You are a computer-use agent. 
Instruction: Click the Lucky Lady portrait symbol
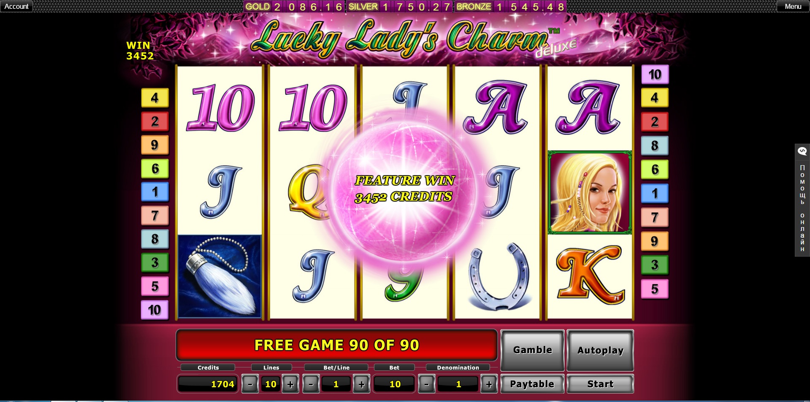(x=590, y=192)
